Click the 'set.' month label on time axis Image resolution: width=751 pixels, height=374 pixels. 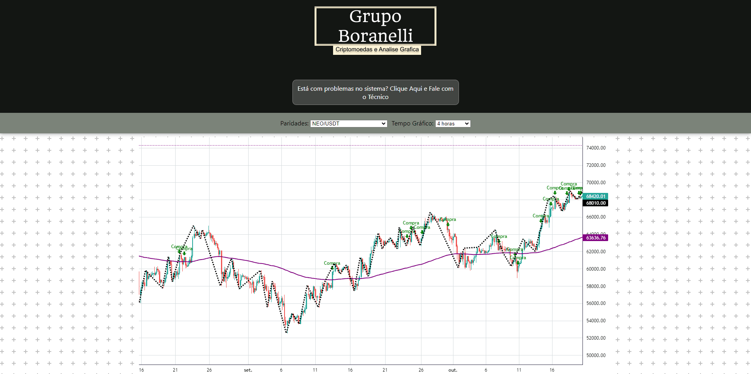[x=248, y=370]
